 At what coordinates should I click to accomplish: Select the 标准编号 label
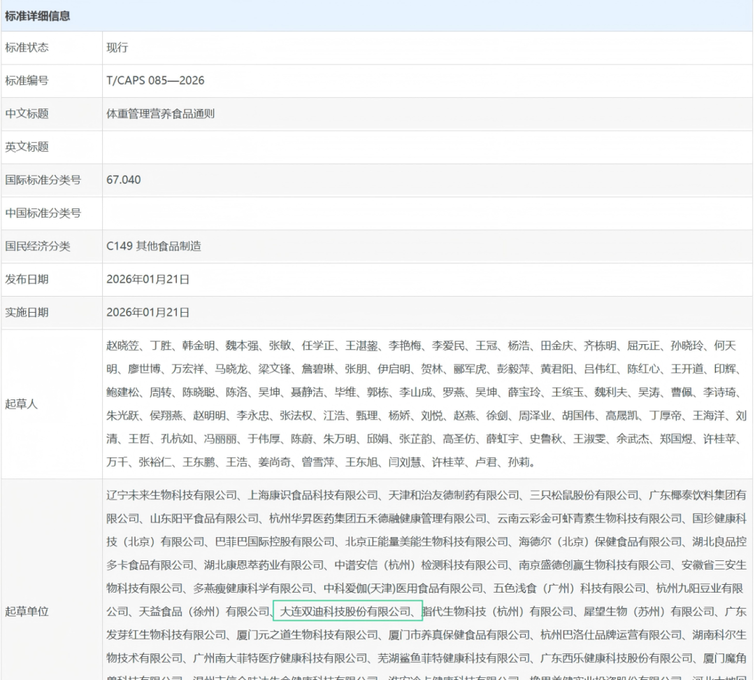[27, 80]
